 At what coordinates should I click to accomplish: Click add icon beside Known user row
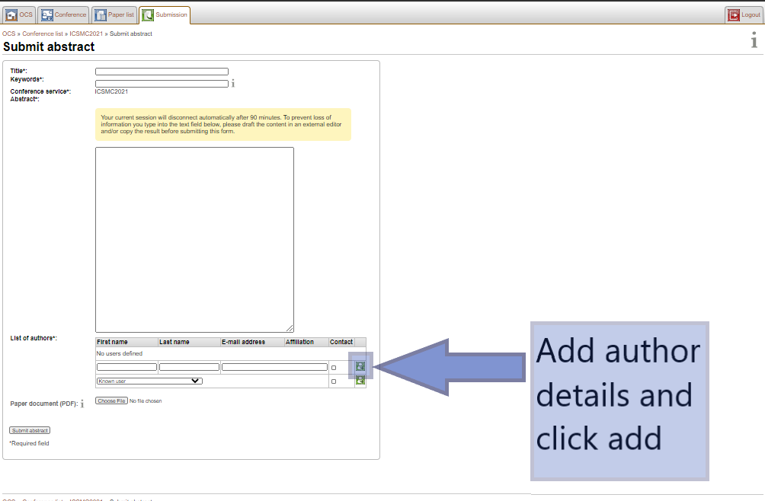coord(360,381)
